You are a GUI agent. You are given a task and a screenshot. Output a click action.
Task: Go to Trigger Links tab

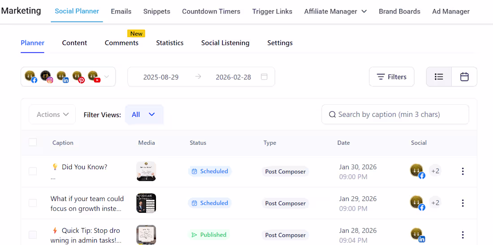point(272,12)
